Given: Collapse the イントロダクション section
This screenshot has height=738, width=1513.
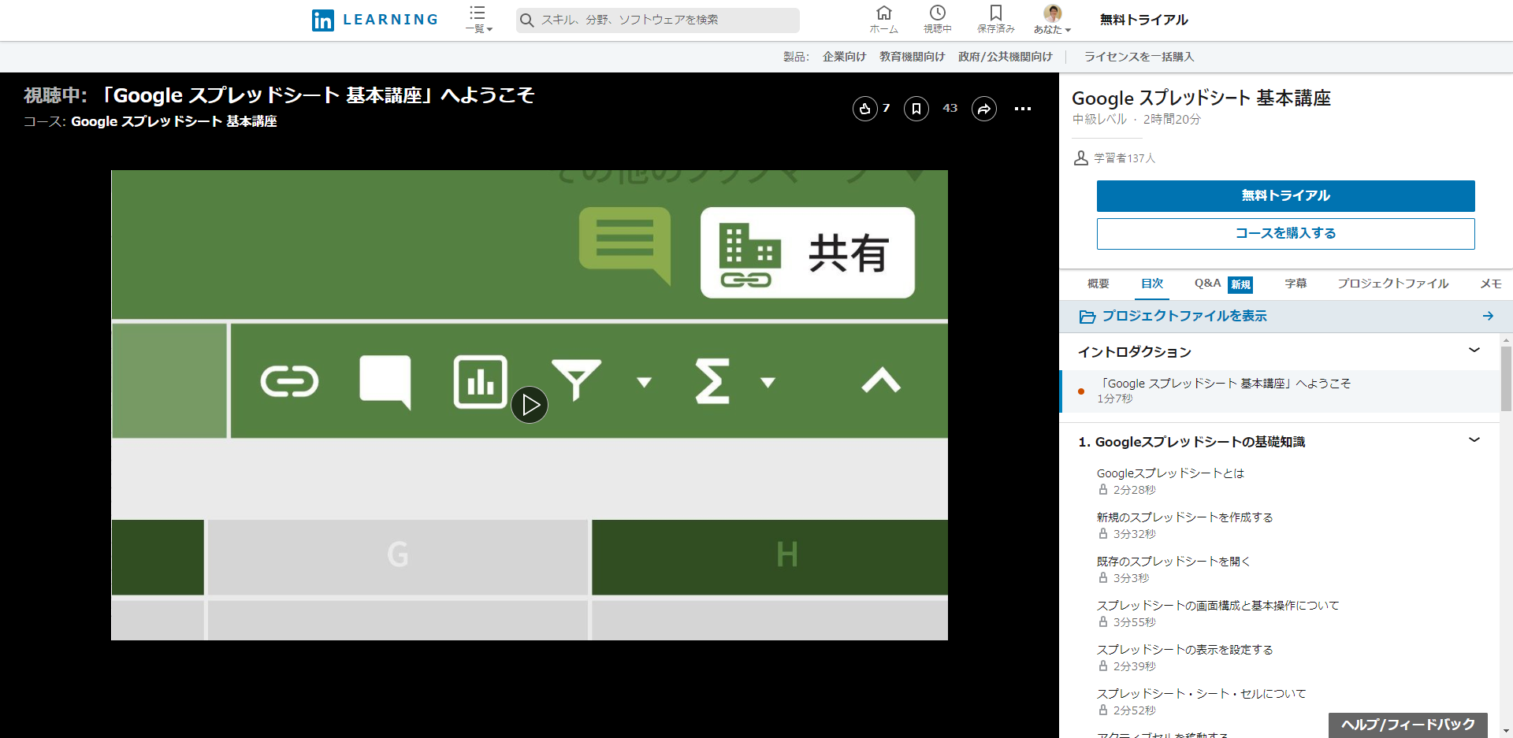Looking at the screenshot, I should [x=1474, y=350].
